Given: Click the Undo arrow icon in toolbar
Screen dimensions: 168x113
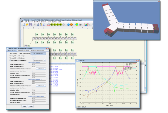Looking at the screenshot, I should point(34,24).
